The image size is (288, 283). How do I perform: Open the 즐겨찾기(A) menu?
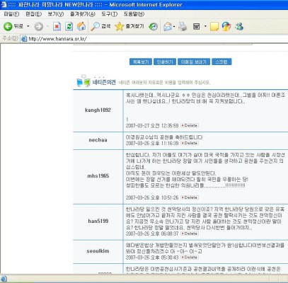[x=83, y=14]
